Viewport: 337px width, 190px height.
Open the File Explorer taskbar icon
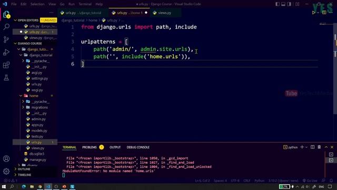pos(32,186)
